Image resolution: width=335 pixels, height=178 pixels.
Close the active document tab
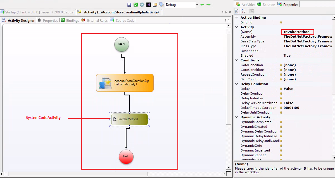pyautogui.click(x=230, y=12)
